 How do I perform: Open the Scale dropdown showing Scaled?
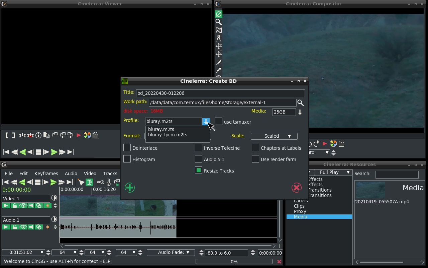point(274,136)
